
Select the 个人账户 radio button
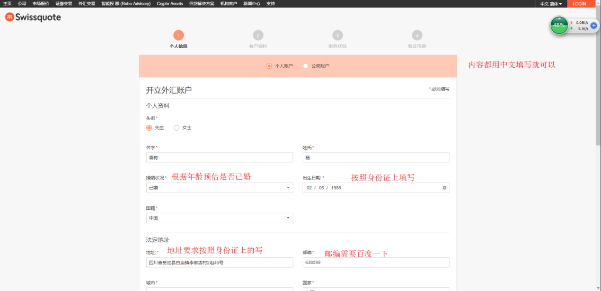[269, 66]
